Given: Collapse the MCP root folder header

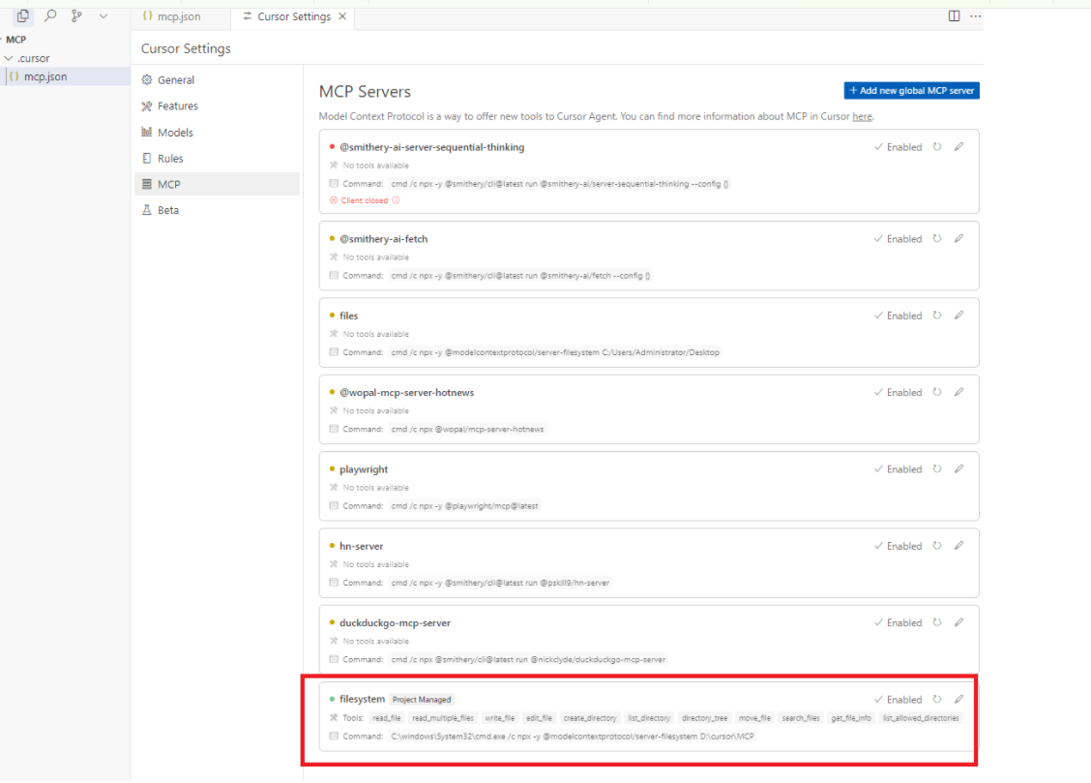Looking at the screenshot, I should (x=16, y=40).
